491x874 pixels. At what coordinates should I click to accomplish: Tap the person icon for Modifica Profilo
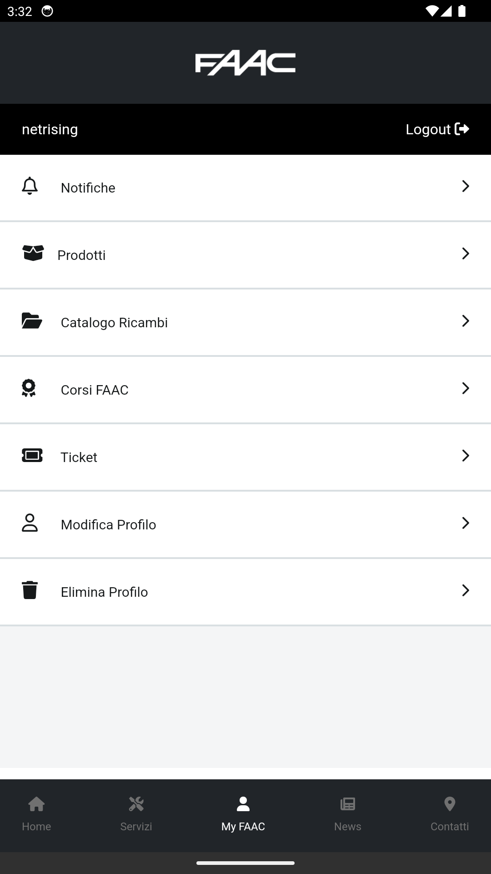(30, 523)
